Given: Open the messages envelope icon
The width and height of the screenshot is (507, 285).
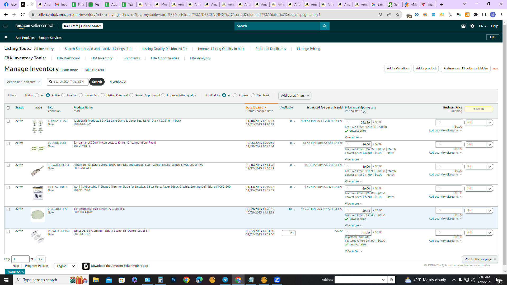Looking at the screenshot, I should pos(463,26).
